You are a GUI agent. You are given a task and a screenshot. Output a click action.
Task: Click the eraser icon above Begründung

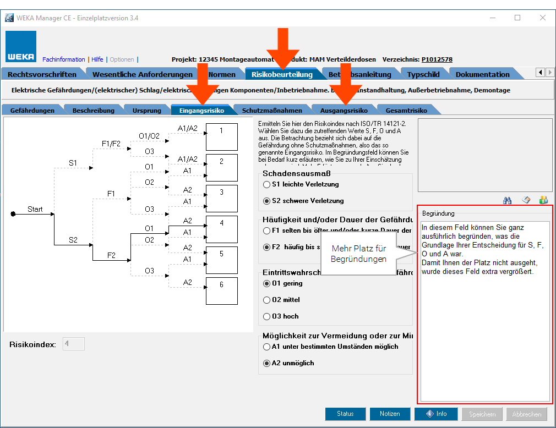coord(526,200)
